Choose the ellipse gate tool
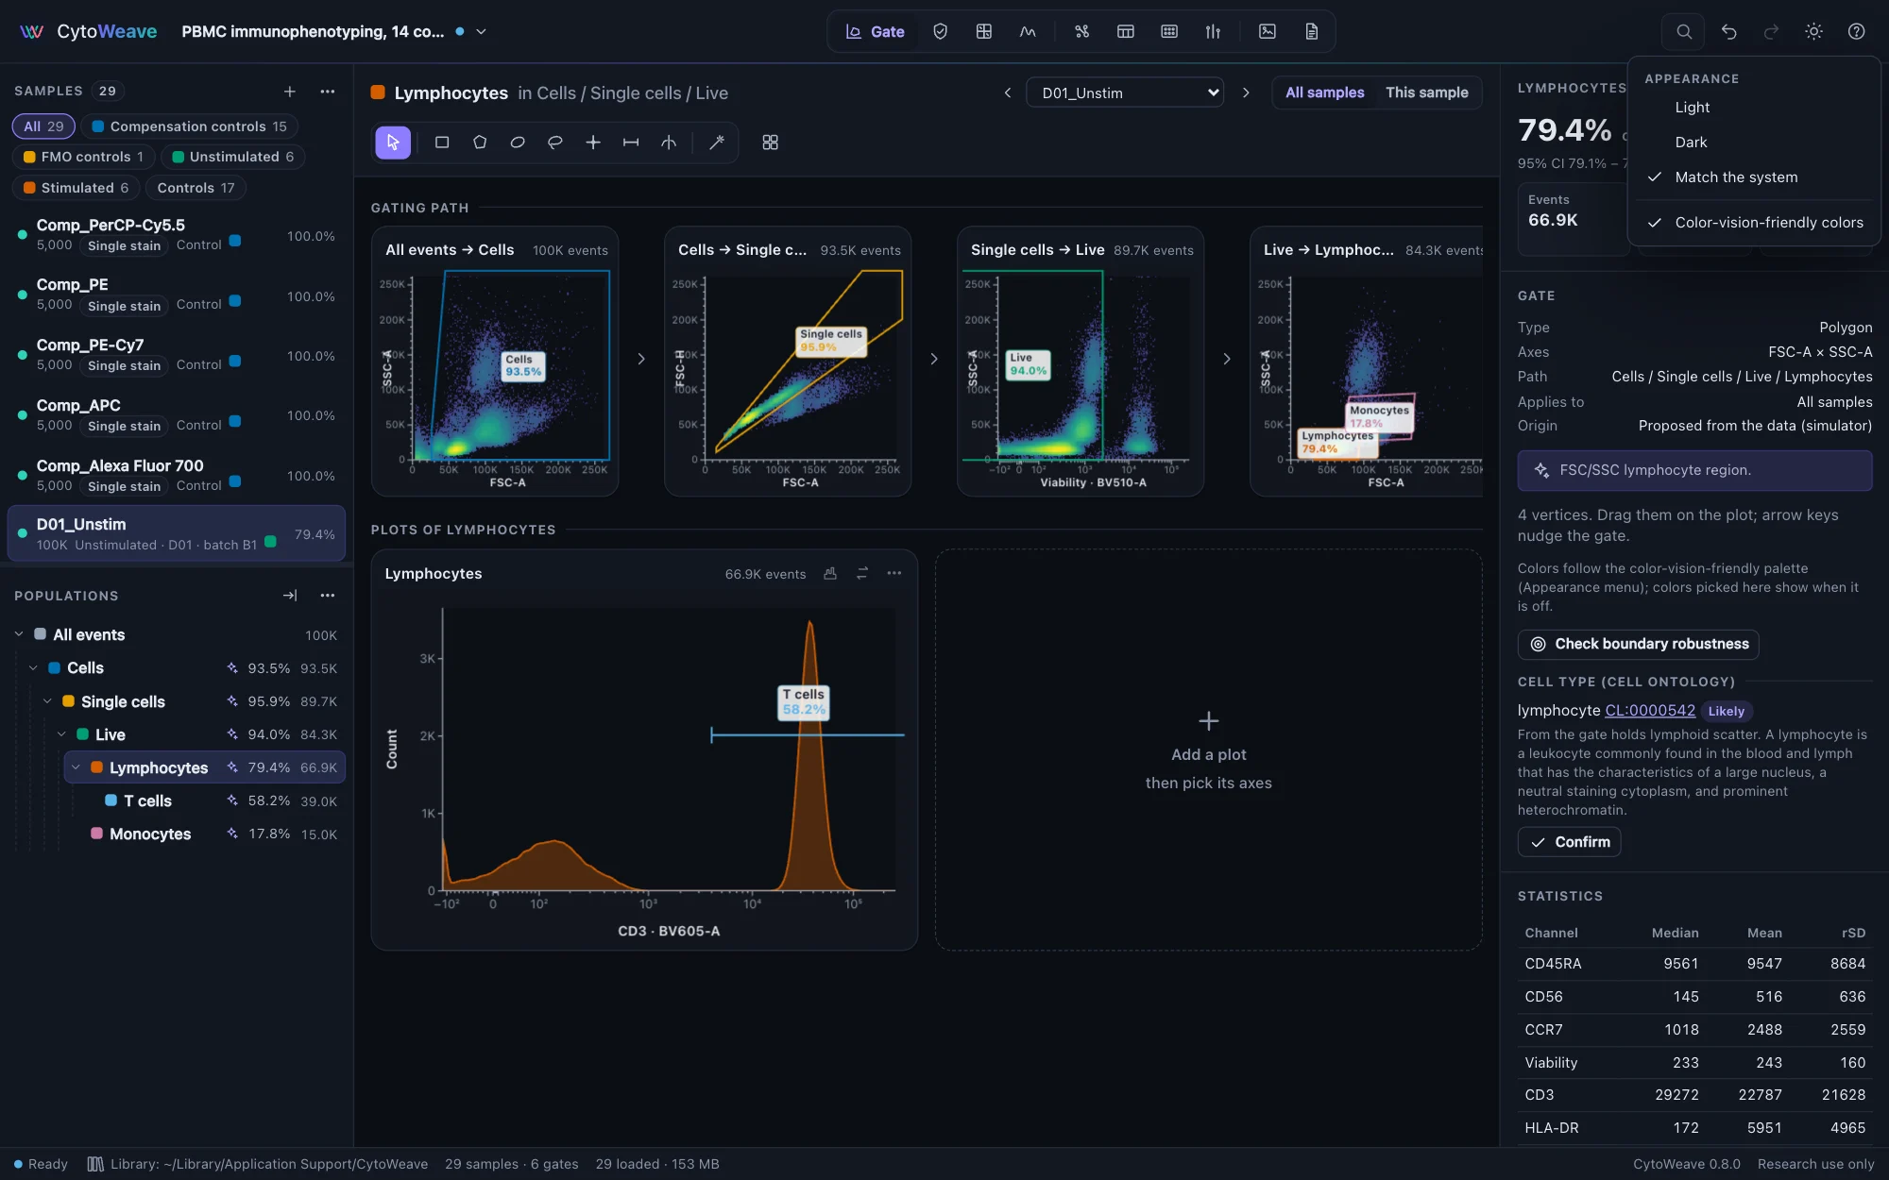The height and width of the screenshot is (1180, 1889). pos(518,143)
